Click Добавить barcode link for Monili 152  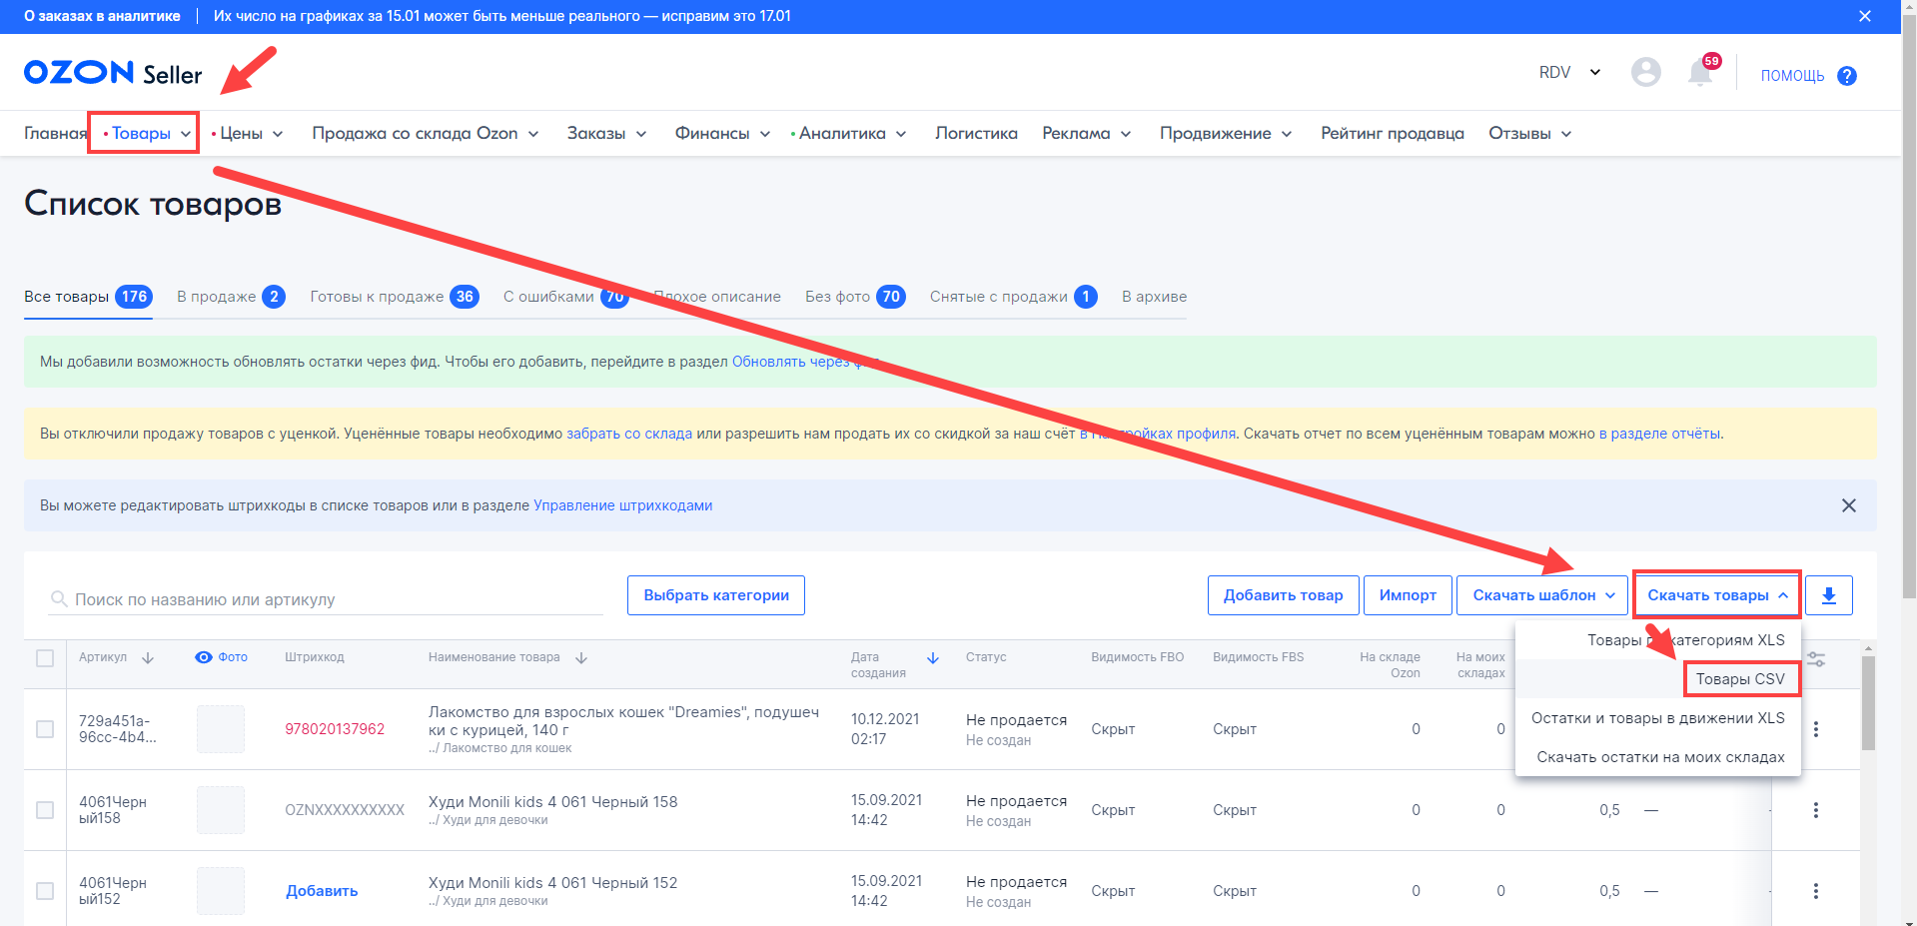(322, 891)
